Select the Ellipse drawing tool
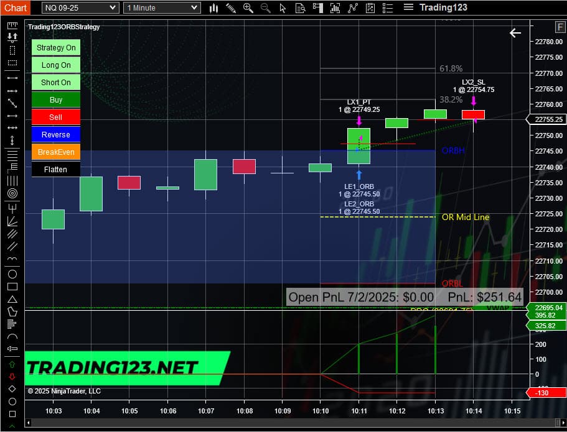This screenshot has height=432, width=567. tap(12, 274)
